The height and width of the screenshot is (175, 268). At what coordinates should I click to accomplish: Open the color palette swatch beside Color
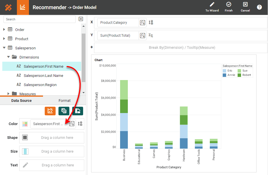coord(25,124)
